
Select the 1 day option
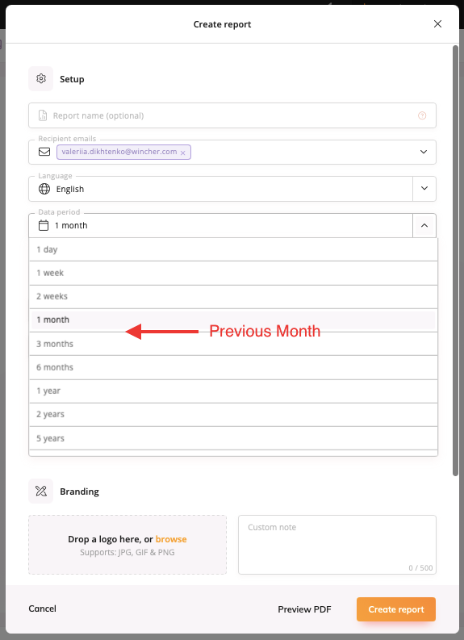(x=233, y=249)
